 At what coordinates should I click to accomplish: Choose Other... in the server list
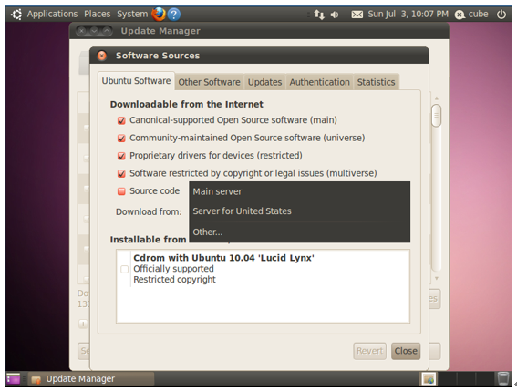click(x=299, y=232)
